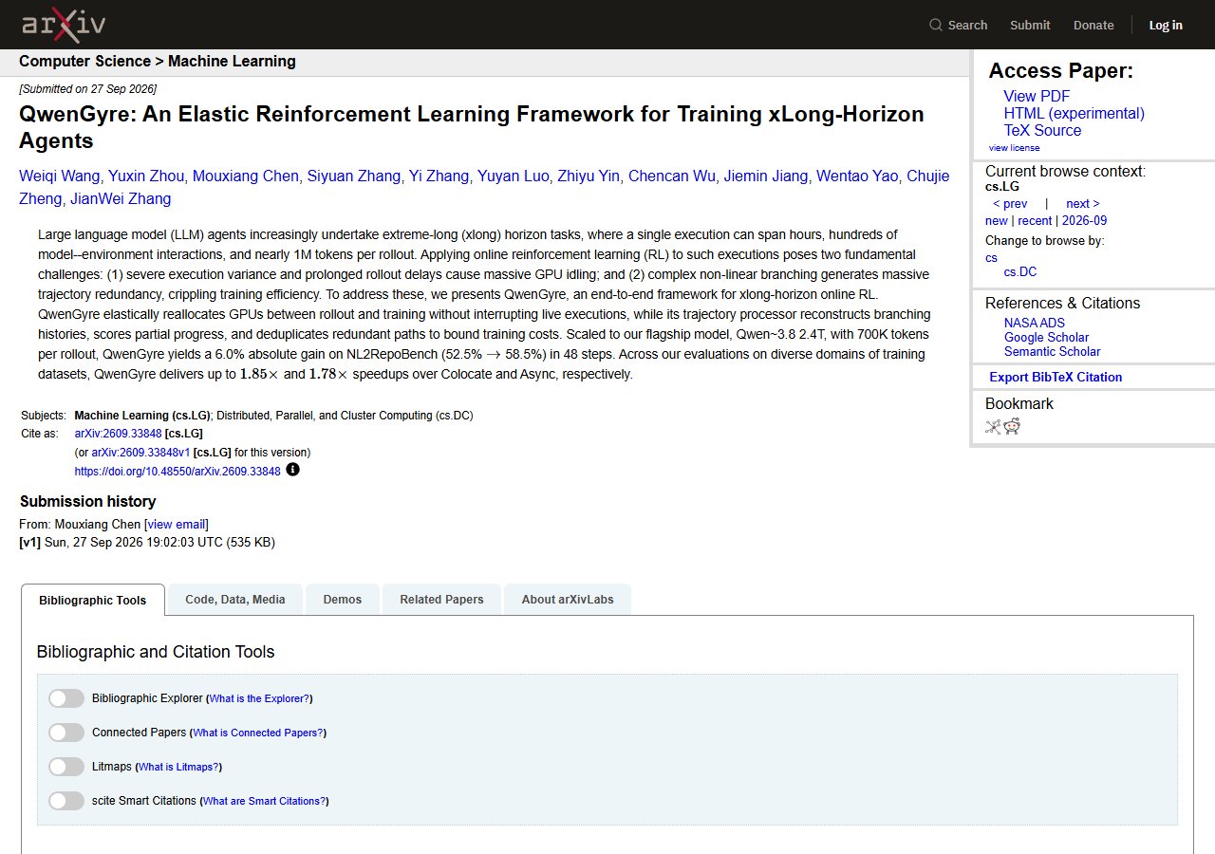Click the arXiv logo
This screenshot has height=854, width=1215.
click(x=64, y=25)
